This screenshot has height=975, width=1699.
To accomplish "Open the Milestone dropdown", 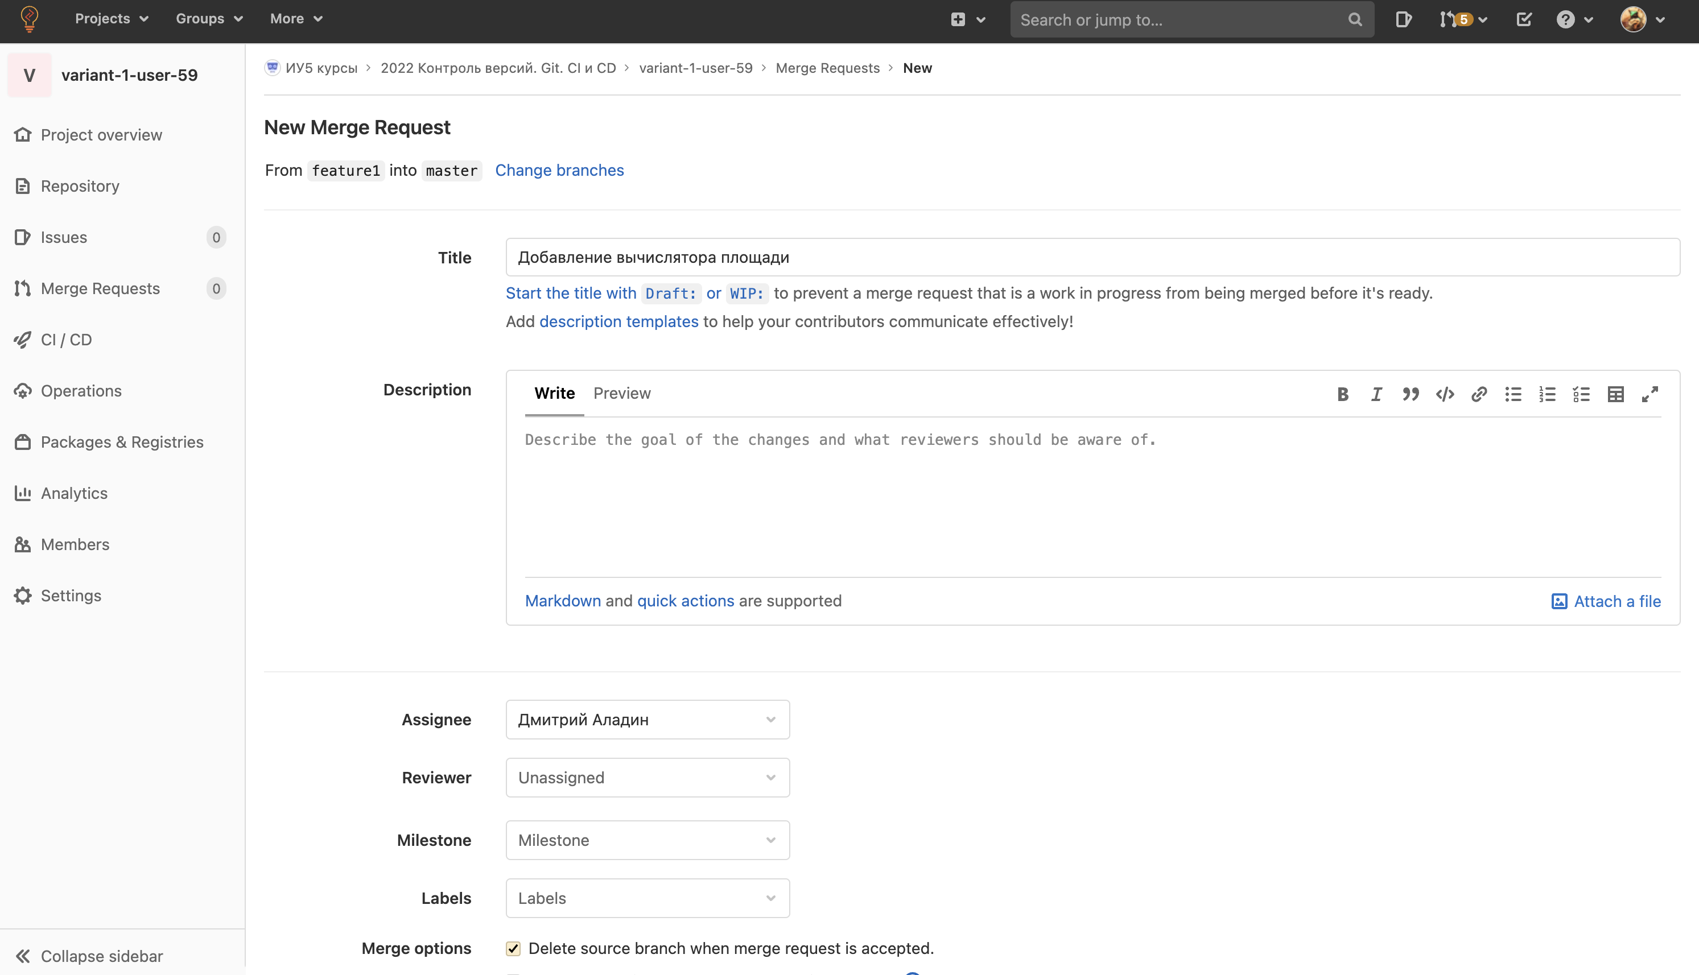I will tap(647, 840).
